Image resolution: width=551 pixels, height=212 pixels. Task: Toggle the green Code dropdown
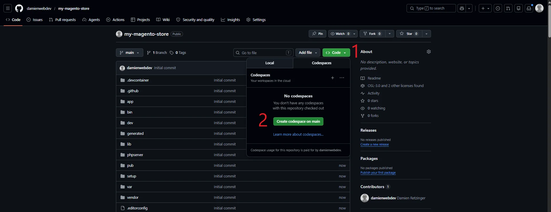(x=336, y=53)
